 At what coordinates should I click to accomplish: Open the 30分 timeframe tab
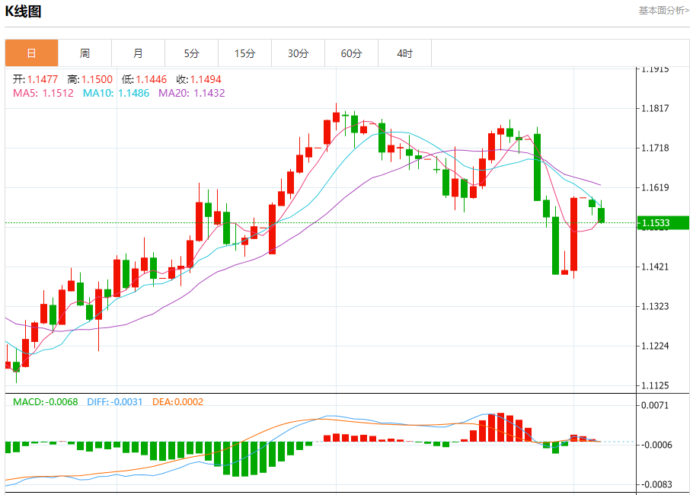pos(299,53)
